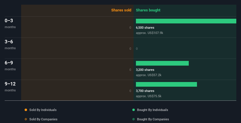
Task: Click the 6–9 months row label
Action: point(10,66)
